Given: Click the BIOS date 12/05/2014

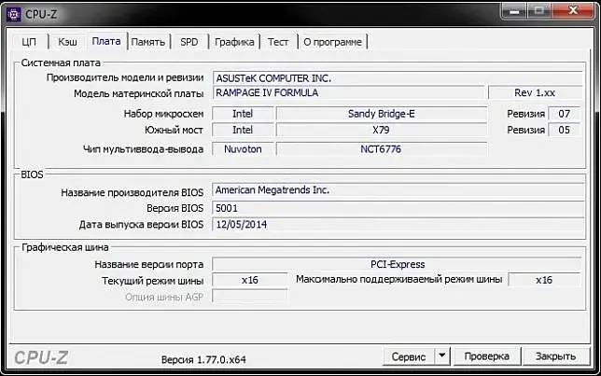Looking at the screenshot, I should click(398, 225).
